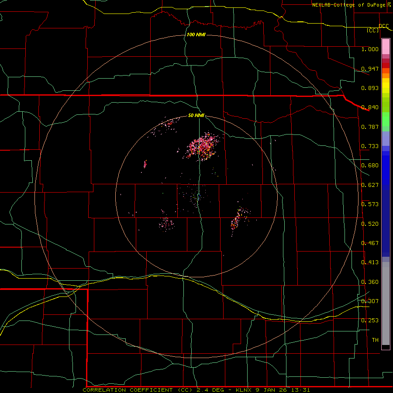393x393 pixels.
Task: Click the 0.840 color scale value
Action: (x=370, y=107)
